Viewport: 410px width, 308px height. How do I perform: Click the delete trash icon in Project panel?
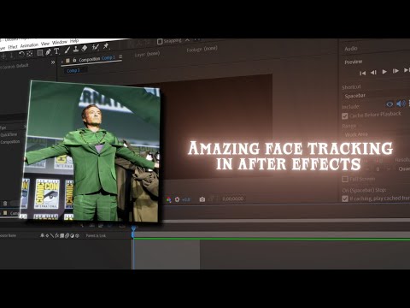click(5, 204)
